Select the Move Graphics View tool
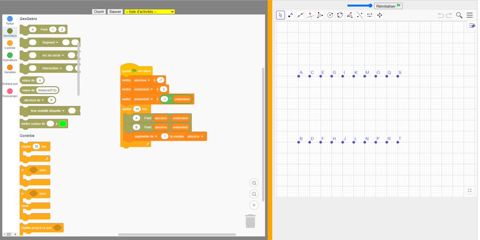 coord(380,15)
